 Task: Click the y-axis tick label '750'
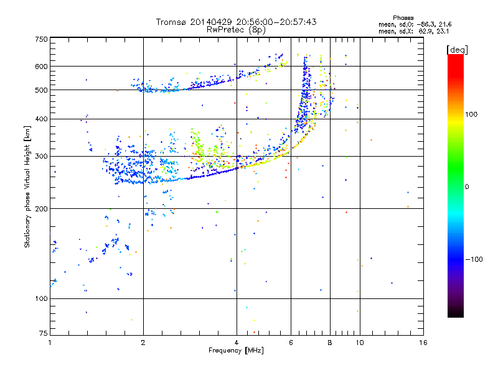click(x=41, y=39)
